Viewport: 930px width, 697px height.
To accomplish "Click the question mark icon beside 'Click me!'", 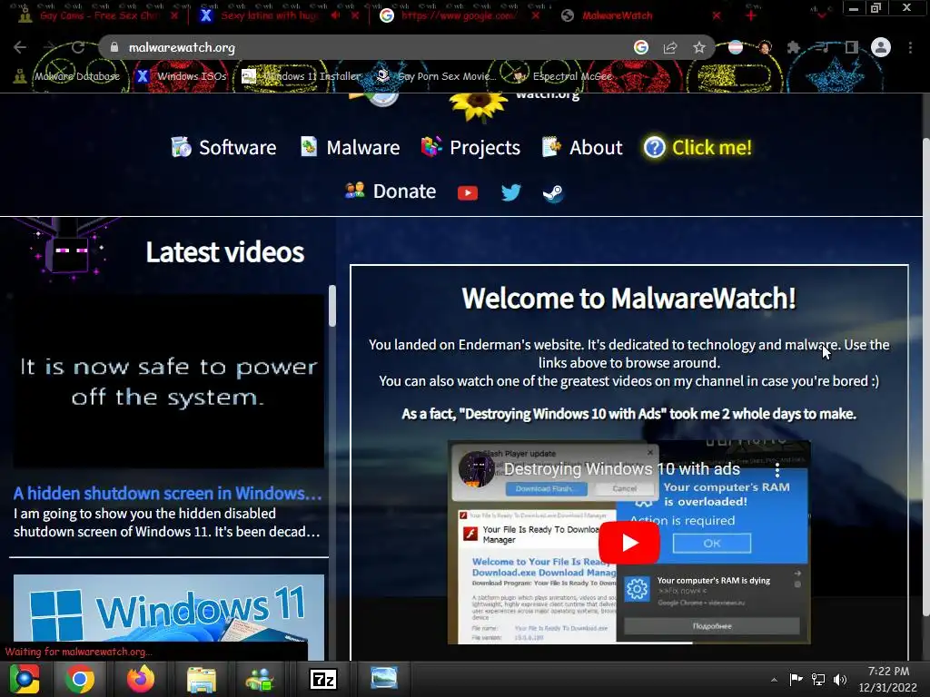I will tap(655, 147).
